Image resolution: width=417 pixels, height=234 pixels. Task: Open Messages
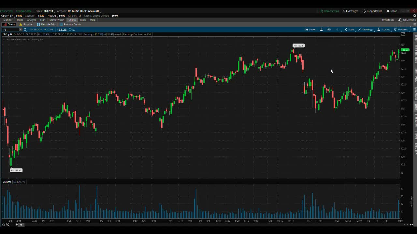click(x=351, y=11)
